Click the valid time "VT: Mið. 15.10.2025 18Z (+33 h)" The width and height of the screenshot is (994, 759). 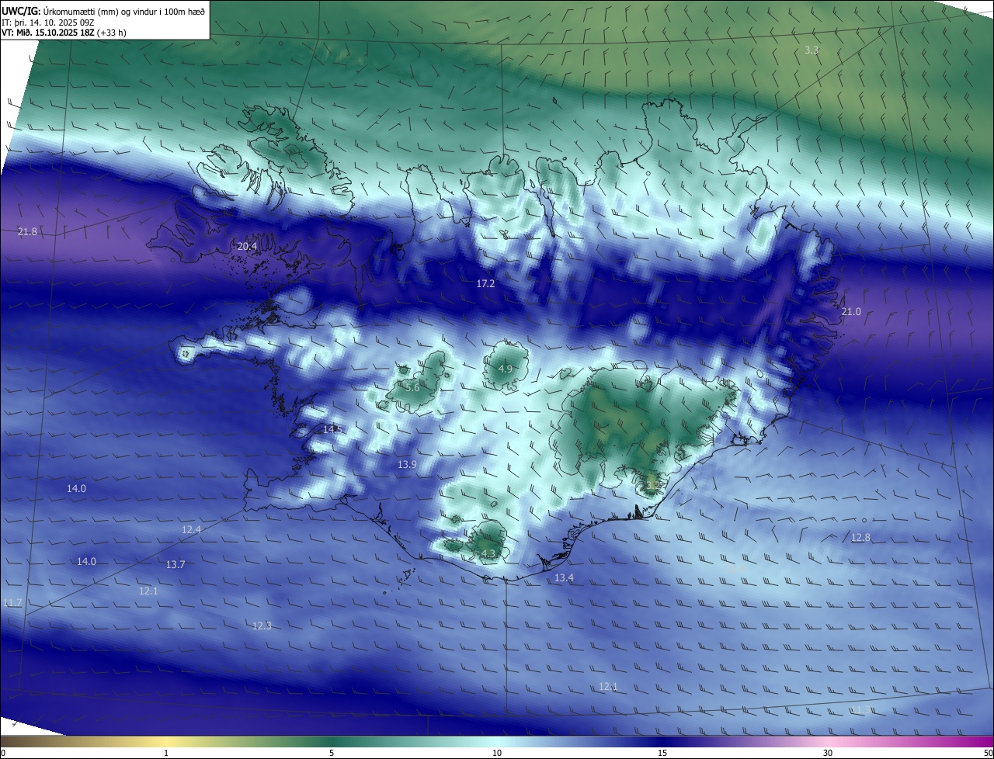pyautogui.click(x=62, y=33)
